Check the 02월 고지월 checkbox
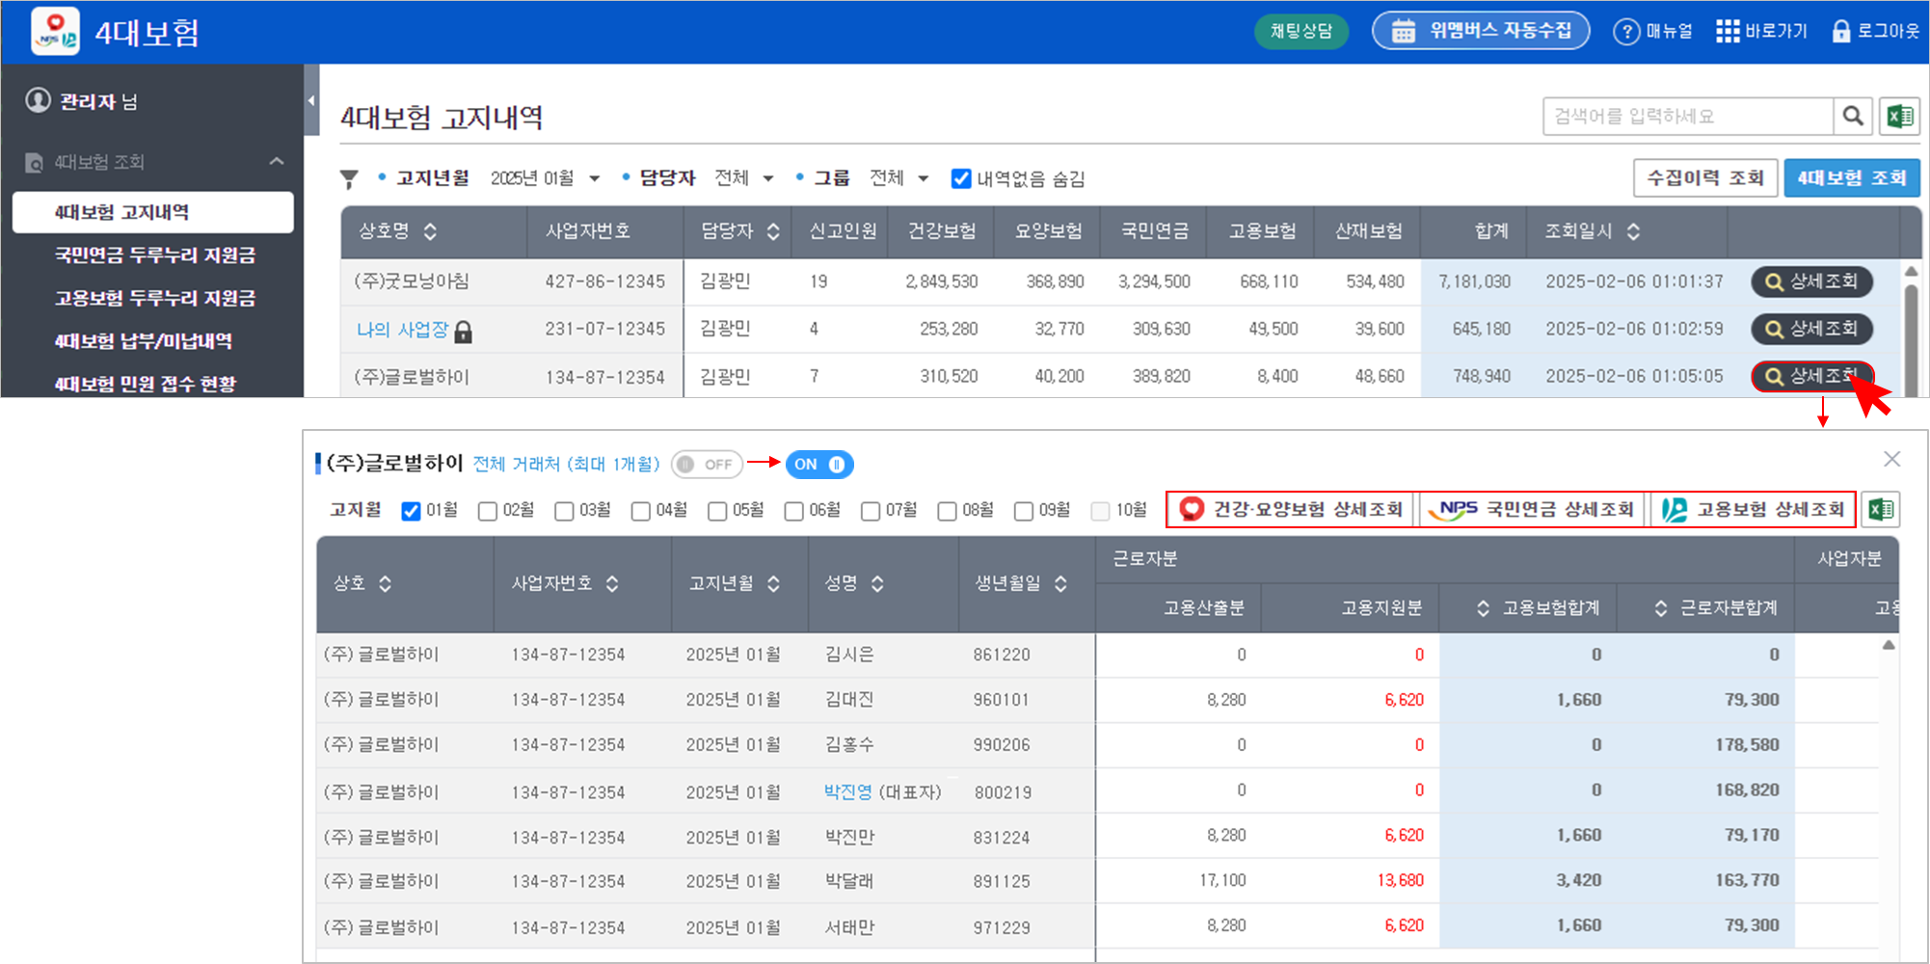This screenshot has width=1930, height=964. pyautogui.click(x=488, y=511)
